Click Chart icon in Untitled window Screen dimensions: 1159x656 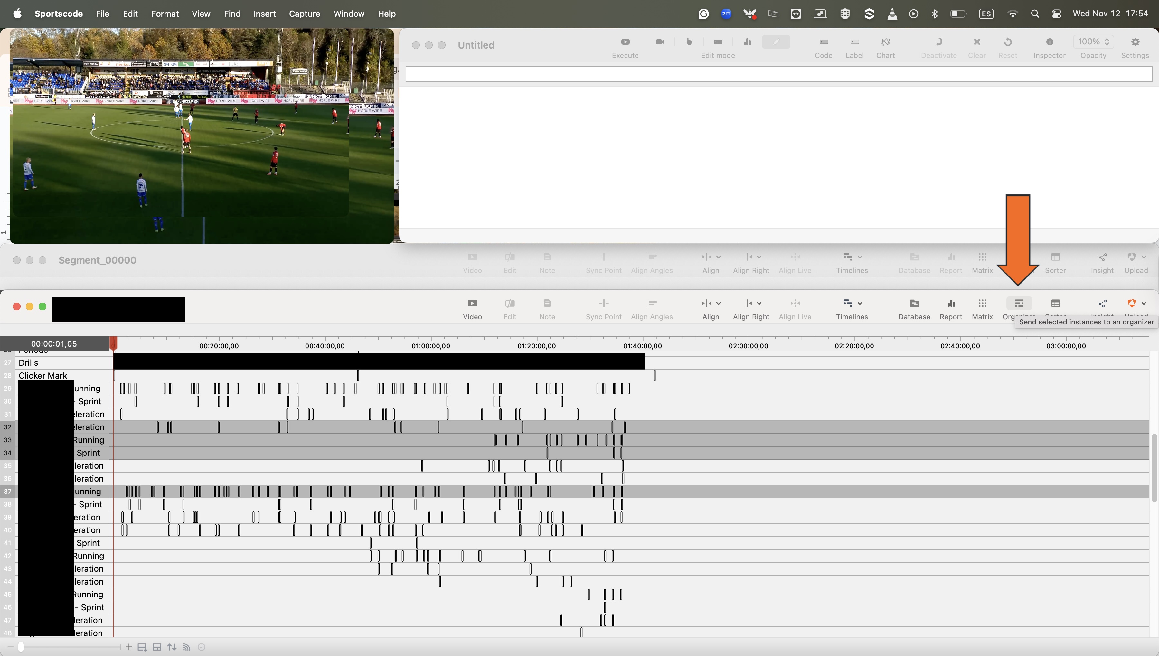click(x=885, y=42)
